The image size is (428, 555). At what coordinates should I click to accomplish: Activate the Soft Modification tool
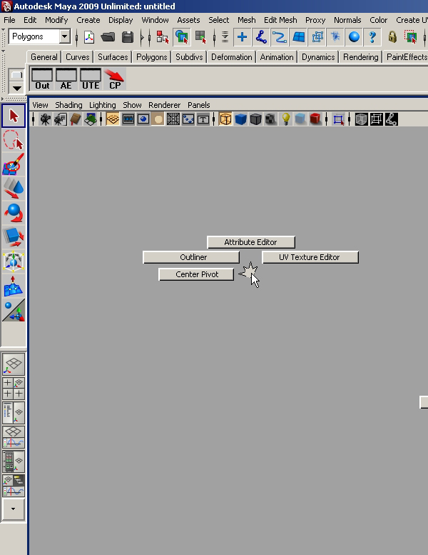pos(14,286)
